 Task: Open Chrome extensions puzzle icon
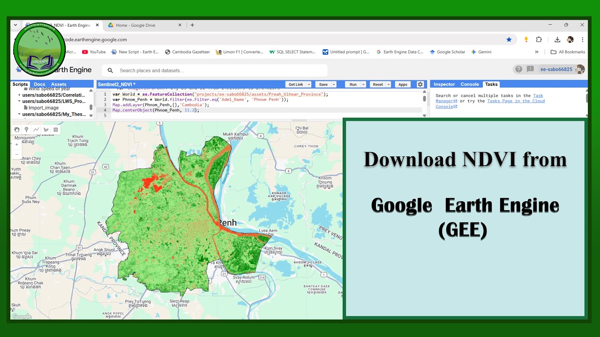[x=539, y=40]
